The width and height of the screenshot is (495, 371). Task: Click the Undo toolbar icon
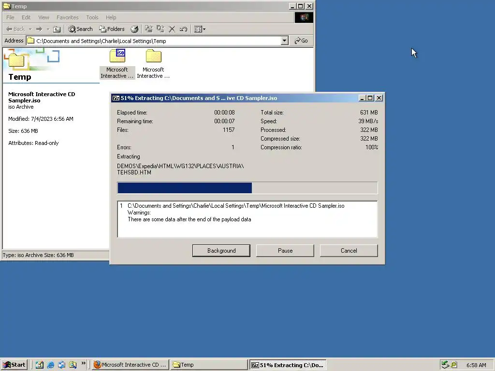click(183, 29)
